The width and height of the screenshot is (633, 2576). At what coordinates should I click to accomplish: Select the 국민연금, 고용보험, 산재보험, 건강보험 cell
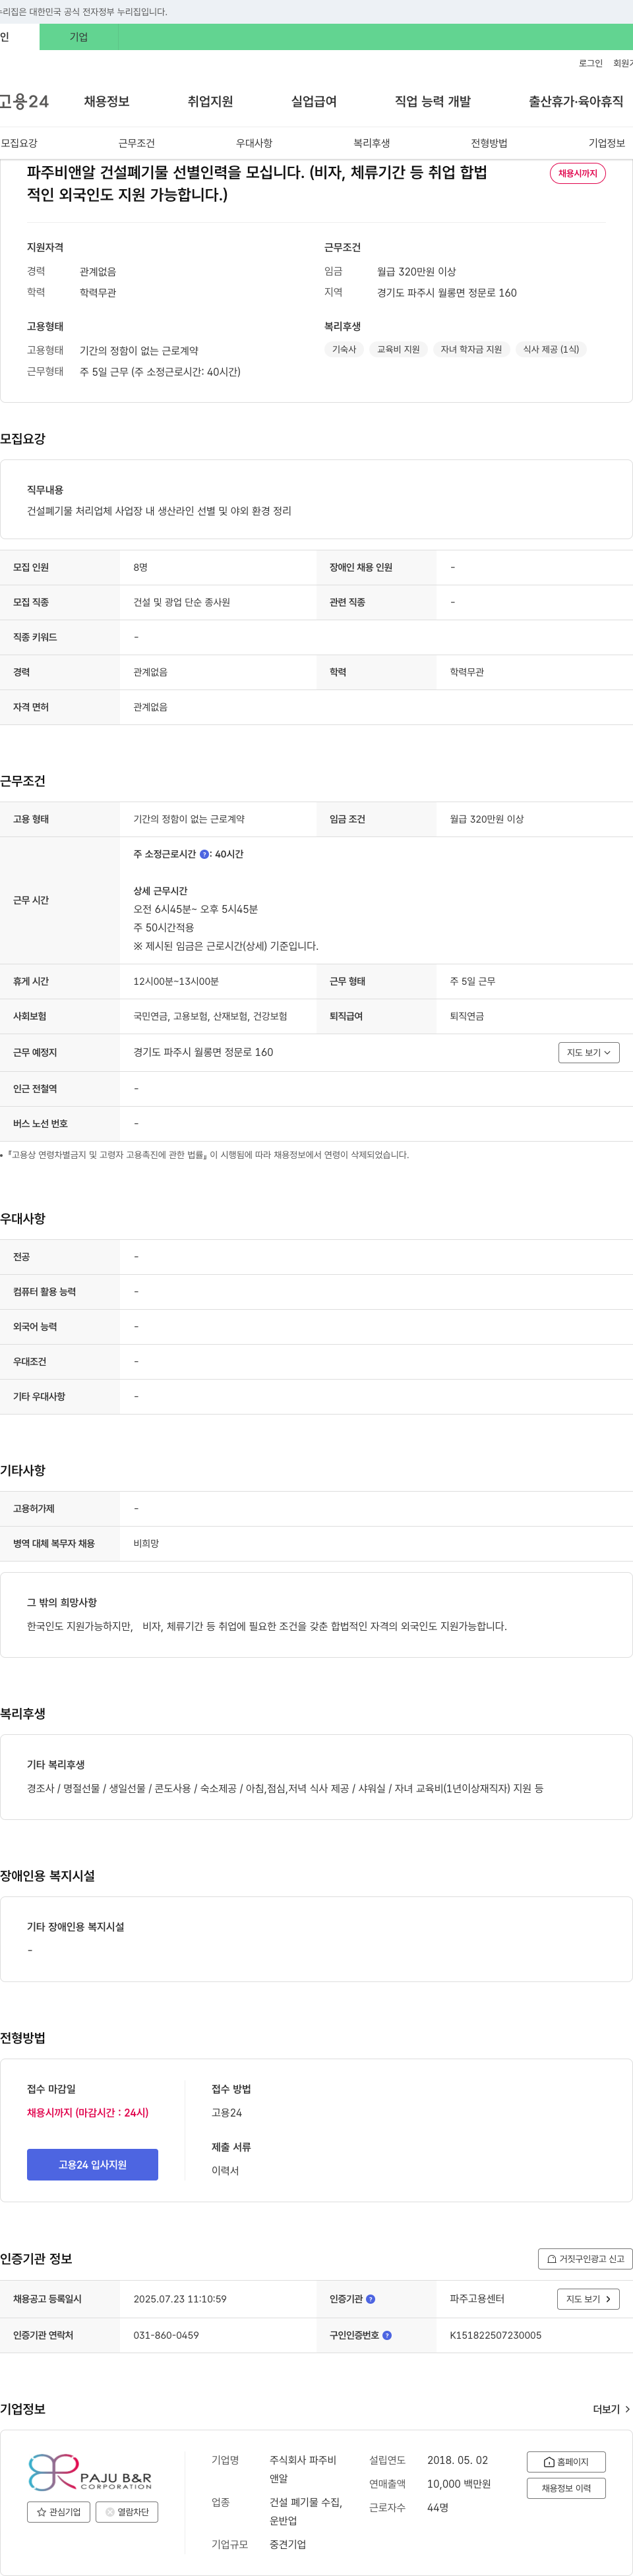210,1016
